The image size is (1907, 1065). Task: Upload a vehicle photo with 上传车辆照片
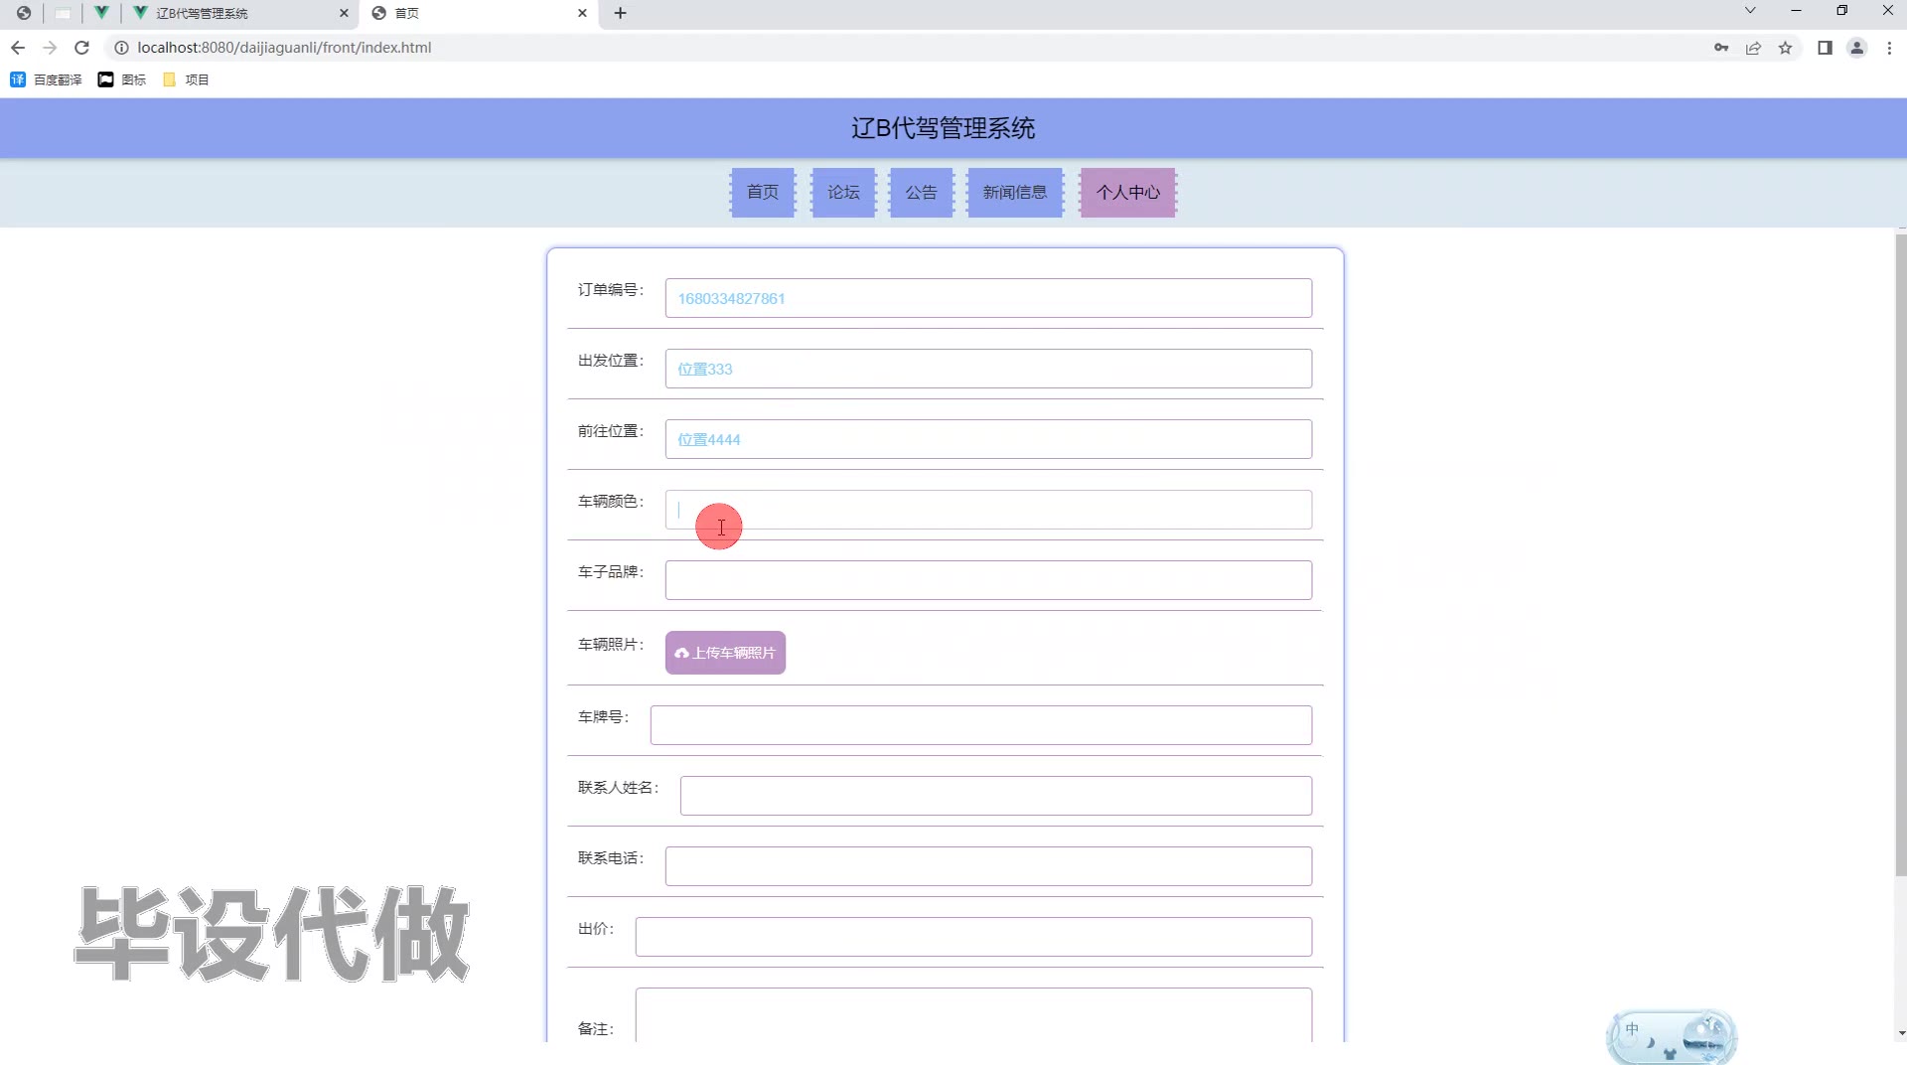point(725,653)
